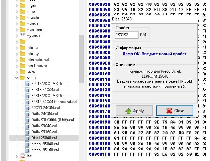Click the Higer folder icon
Screen dimensions: 210x161
click(x=22, y=5)
